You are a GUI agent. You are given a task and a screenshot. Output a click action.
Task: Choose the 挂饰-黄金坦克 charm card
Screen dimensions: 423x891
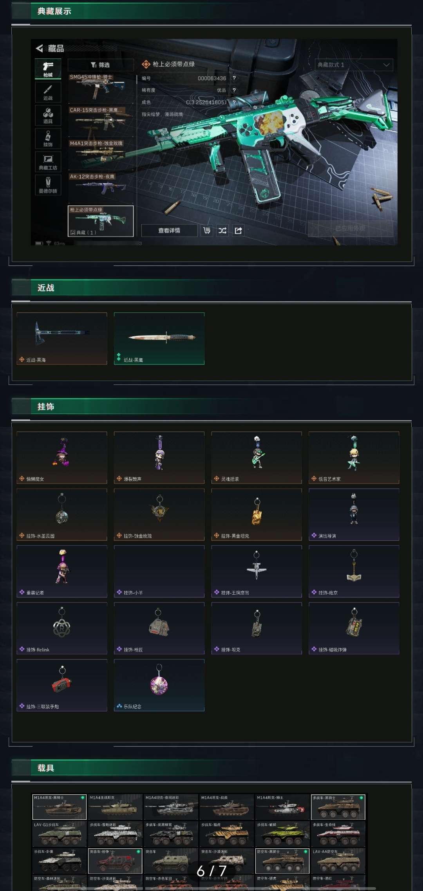pyautogui.click(x=257, y=514)
